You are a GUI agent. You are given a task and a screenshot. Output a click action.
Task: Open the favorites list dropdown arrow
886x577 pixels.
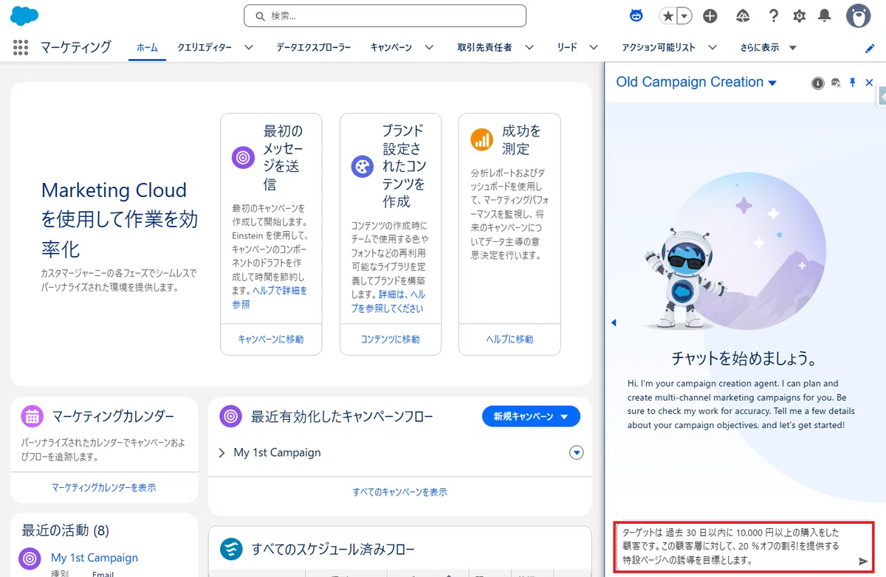[685, 15]
